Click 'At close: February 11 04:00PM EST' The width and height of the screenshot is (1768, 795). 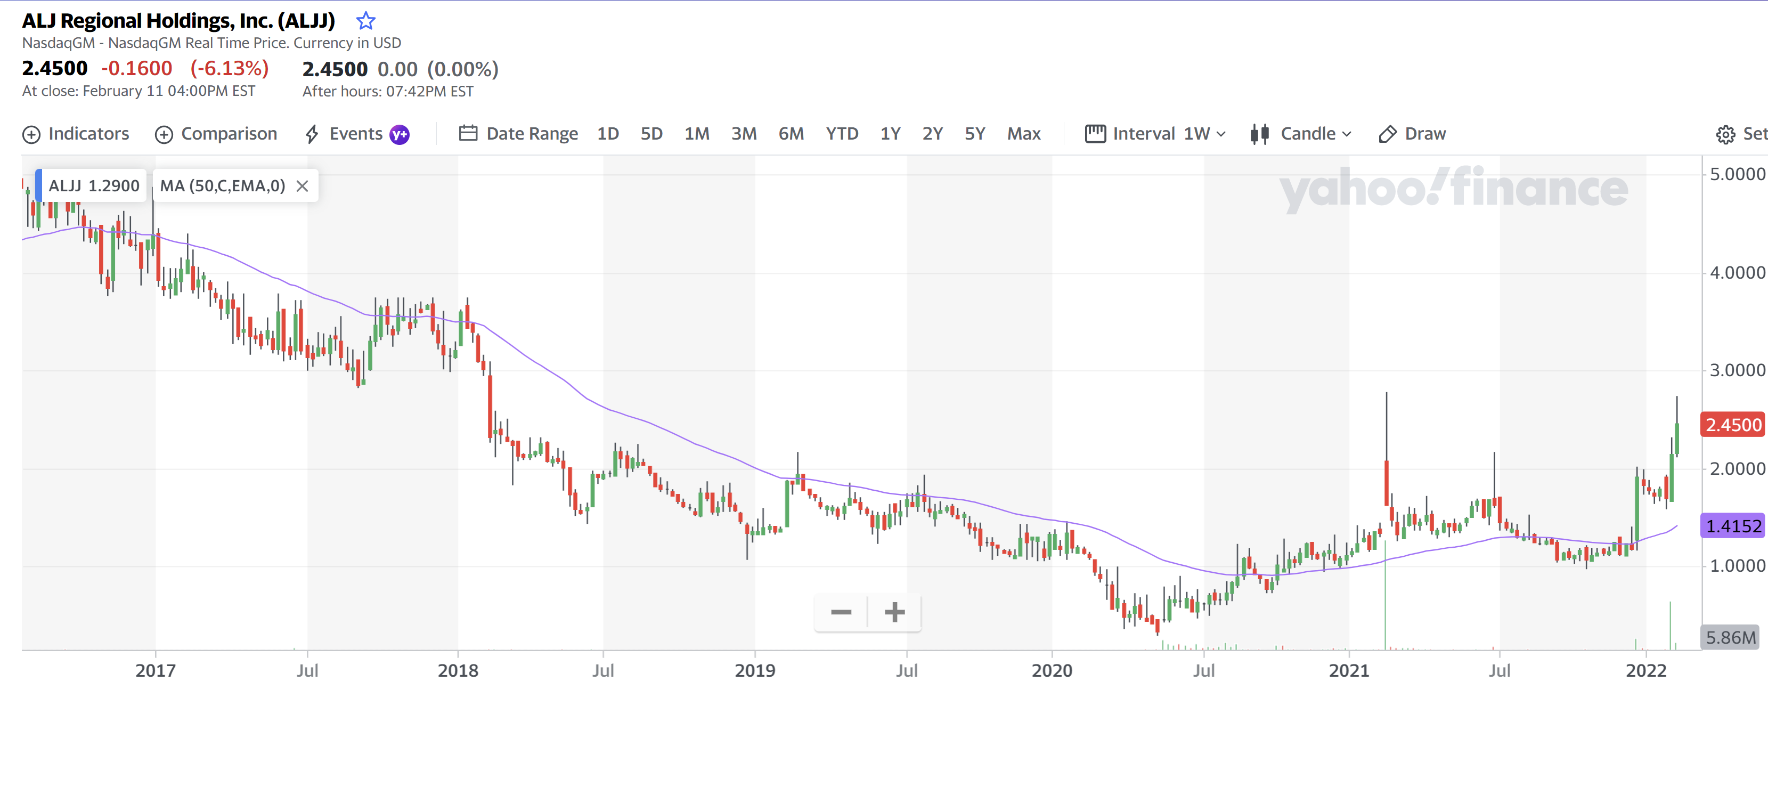click(x=138, y=91)
